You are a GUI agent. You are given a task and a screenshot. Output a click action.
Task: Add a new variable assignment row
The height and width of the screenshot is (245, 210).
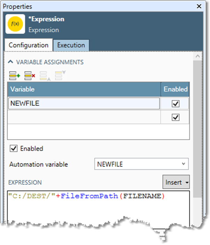[x=14, y=75]
